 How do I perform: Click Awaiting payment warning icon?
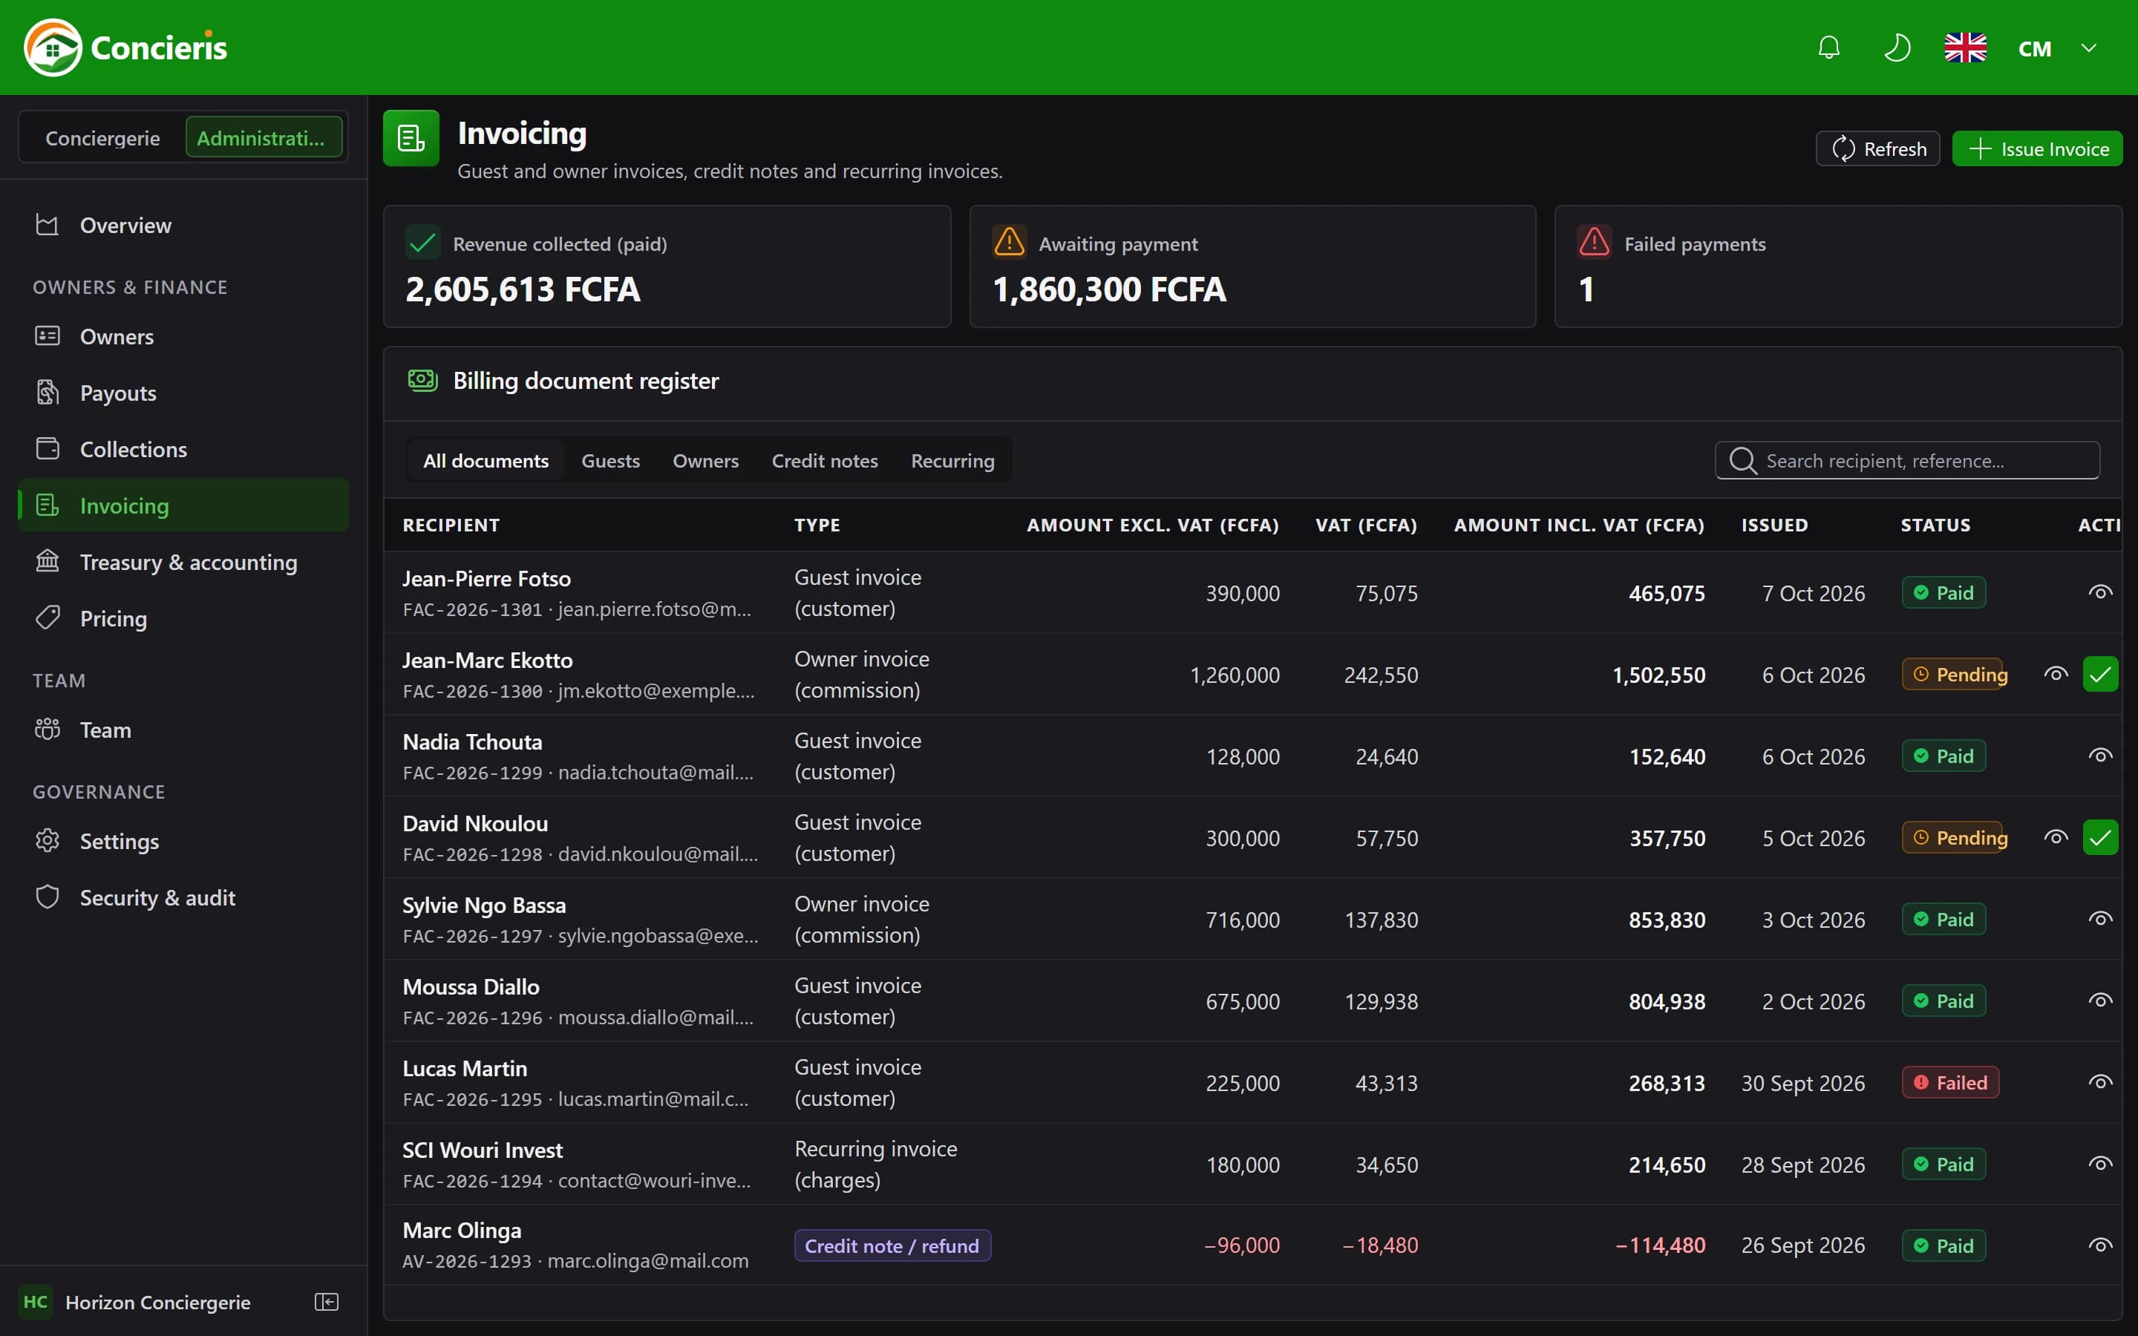[1009, 242]
